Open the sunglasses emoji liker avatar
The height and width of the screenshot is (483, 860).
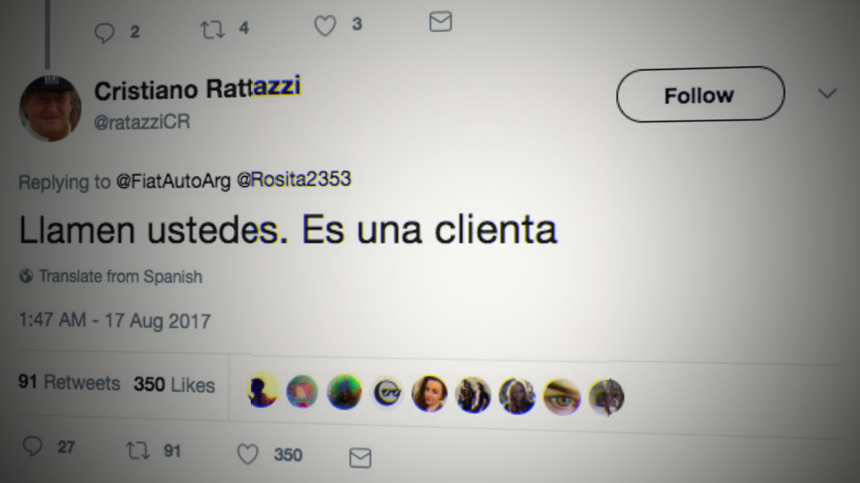click(387, 393)
